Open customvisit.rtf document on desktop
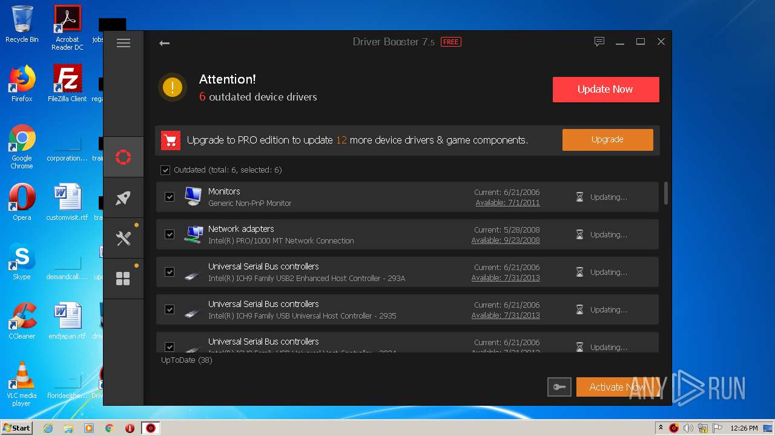The height and width of the screenshot is (436, 775). point(67,202)
